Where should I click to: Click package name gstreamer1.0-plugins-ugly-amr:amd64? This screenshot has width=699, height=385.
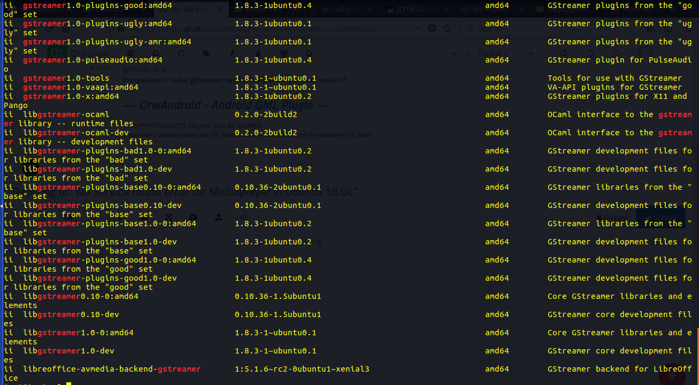(x=107, y=42)
